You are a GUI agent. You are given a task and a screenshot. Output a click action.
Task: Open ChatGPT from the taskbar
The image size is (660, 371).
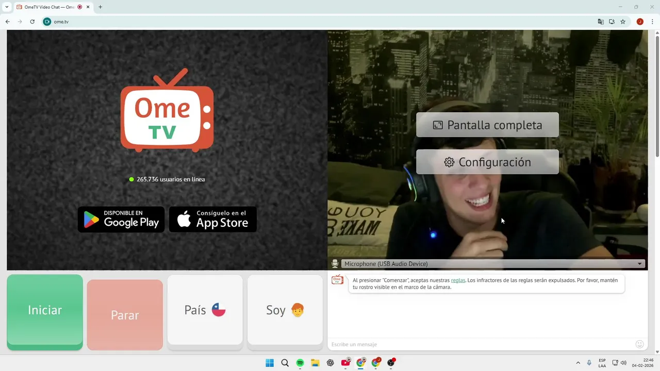tap(330, 363)
